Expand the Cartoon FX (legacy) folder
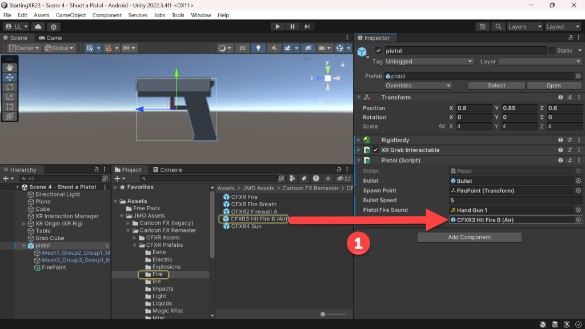 [x=129, y=223]
